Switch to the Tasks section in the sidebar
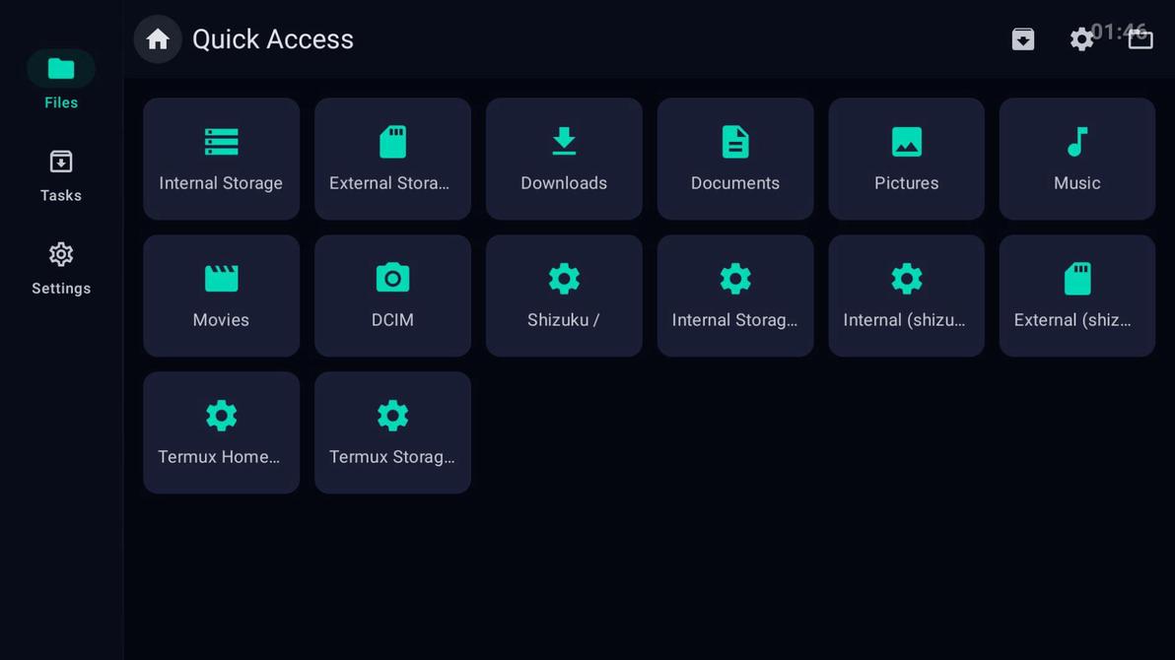This screenshot has width=1175, height=660. click(x=60, y=175)
